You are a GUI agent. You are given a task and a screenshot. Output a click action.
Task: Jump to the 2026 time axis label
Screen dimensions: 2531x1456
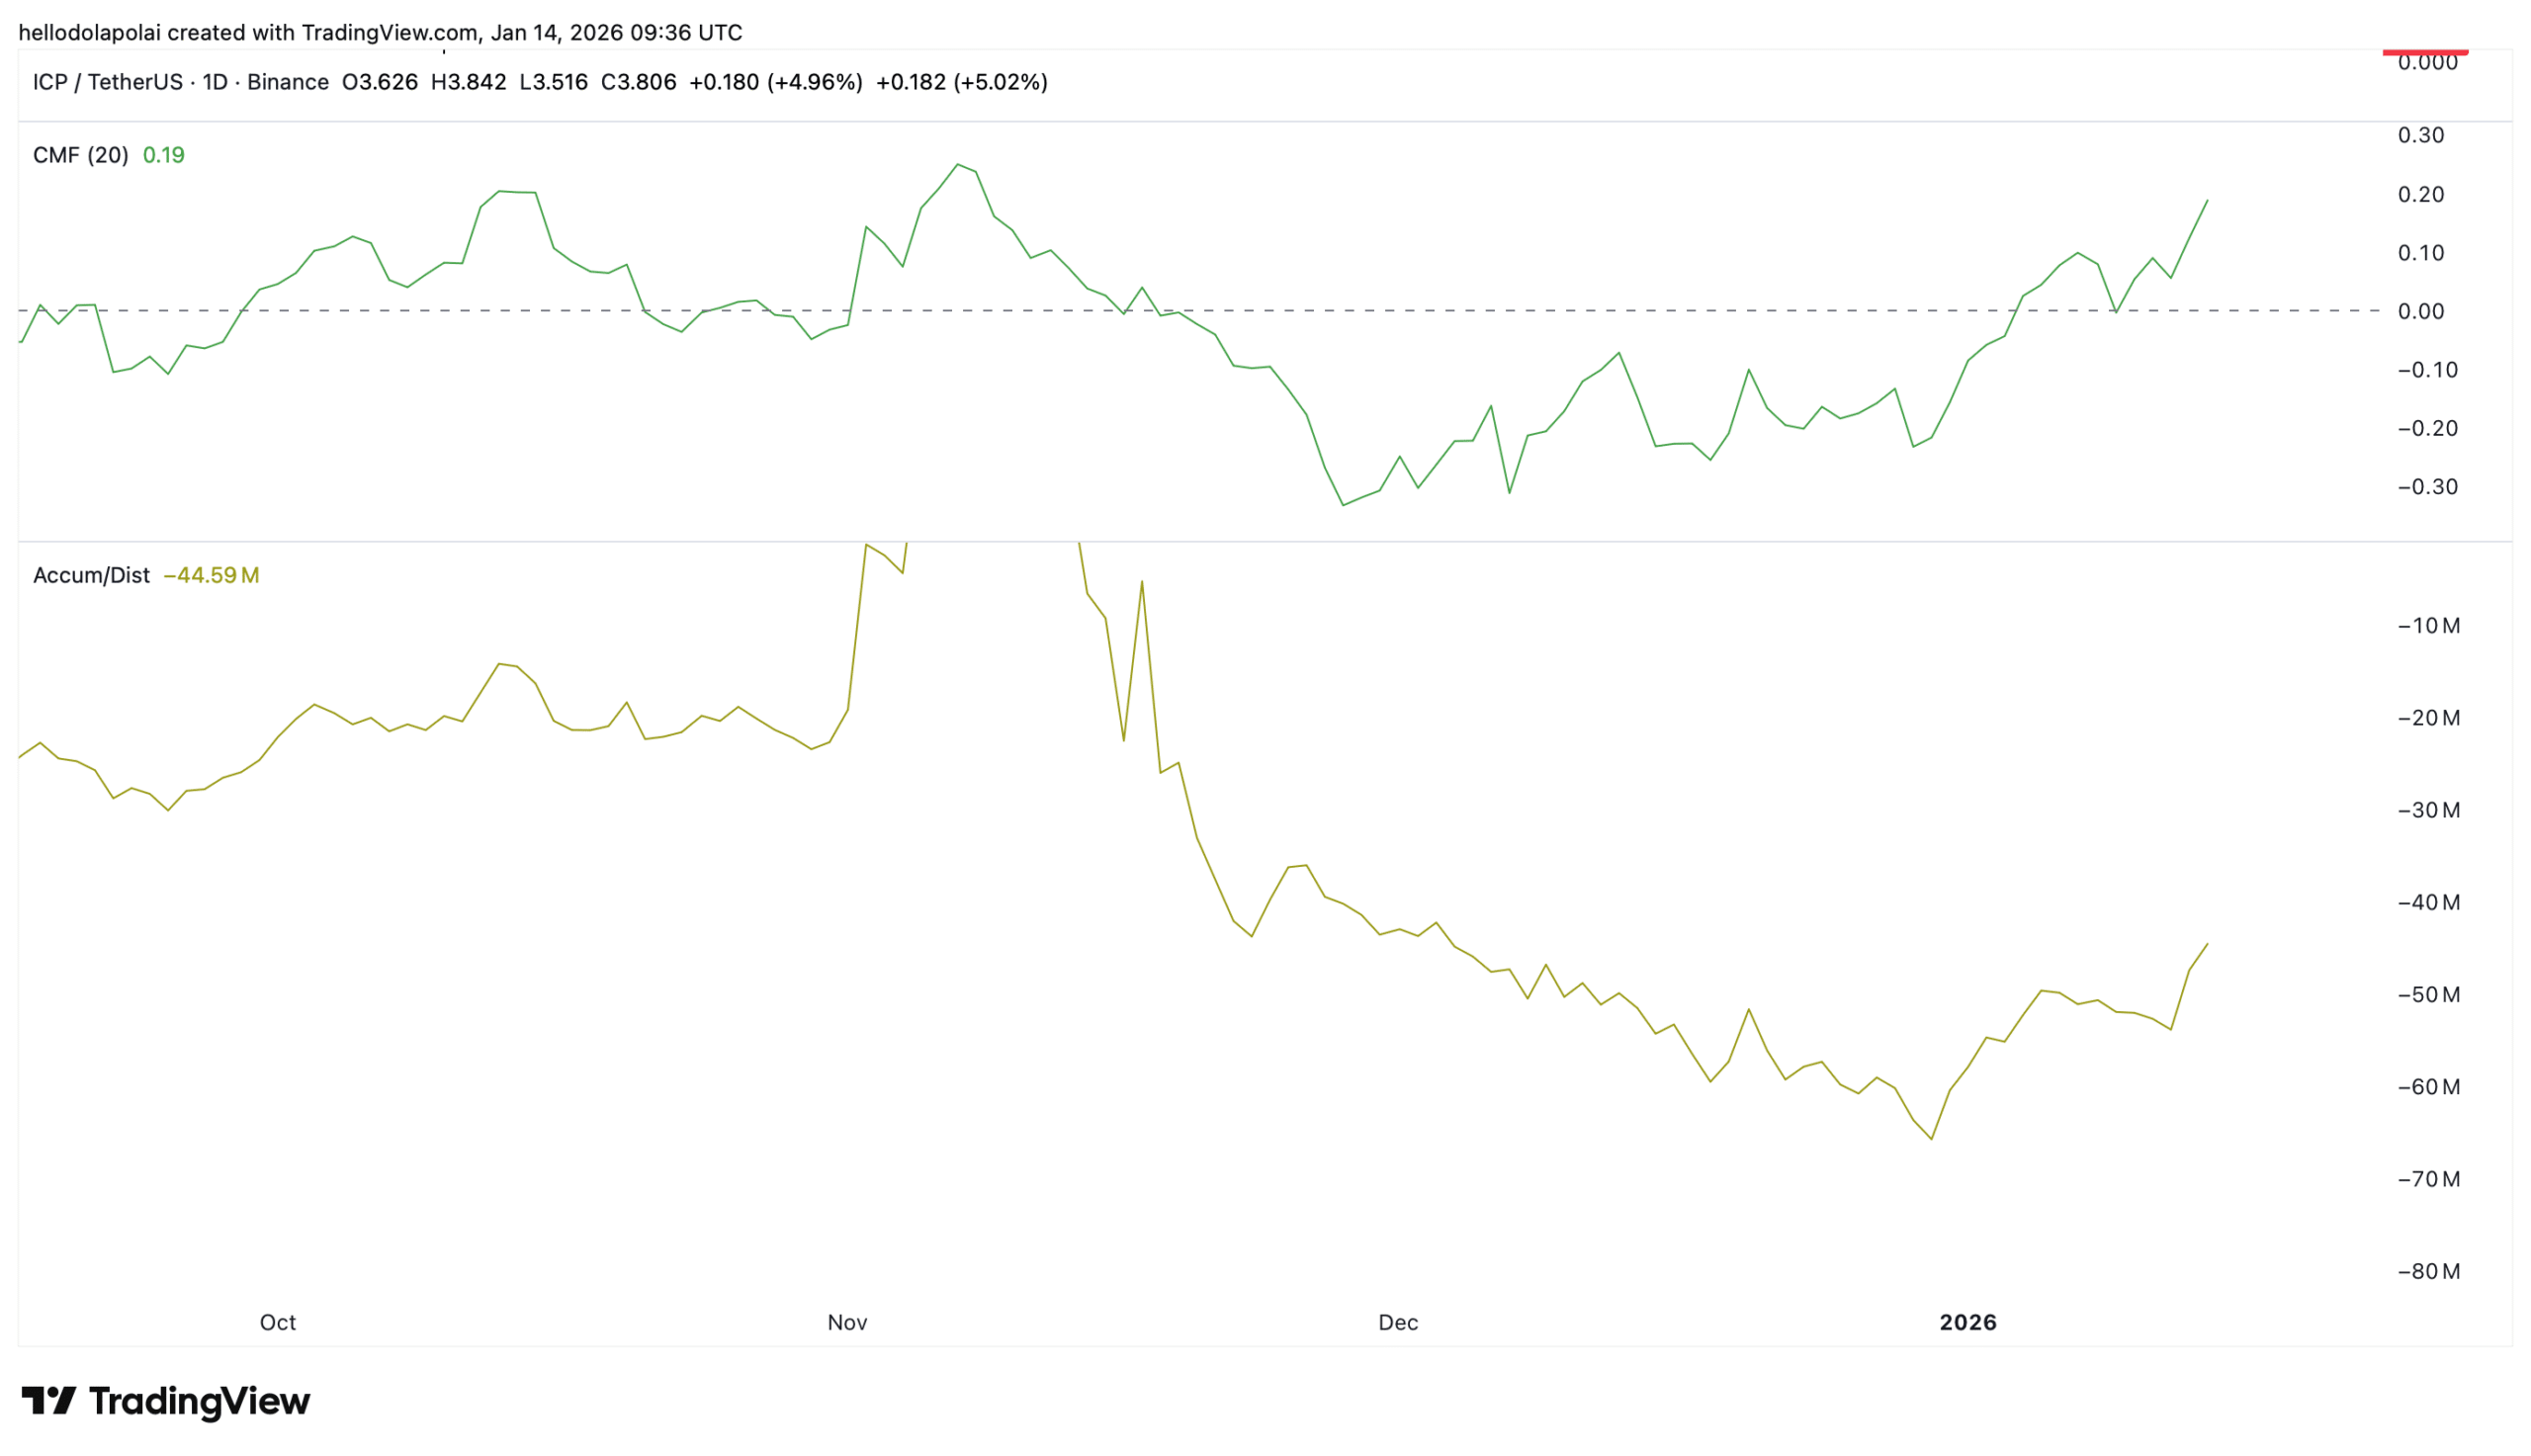(x=1967, y=1322)
